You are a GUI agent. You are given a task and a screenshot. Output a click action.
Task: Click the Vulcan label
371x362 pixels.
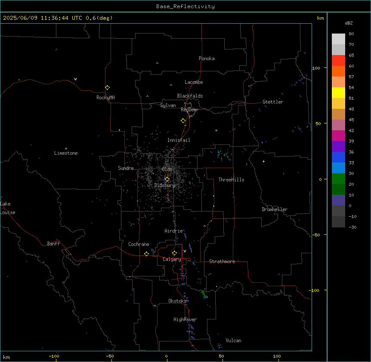[233, 341]
